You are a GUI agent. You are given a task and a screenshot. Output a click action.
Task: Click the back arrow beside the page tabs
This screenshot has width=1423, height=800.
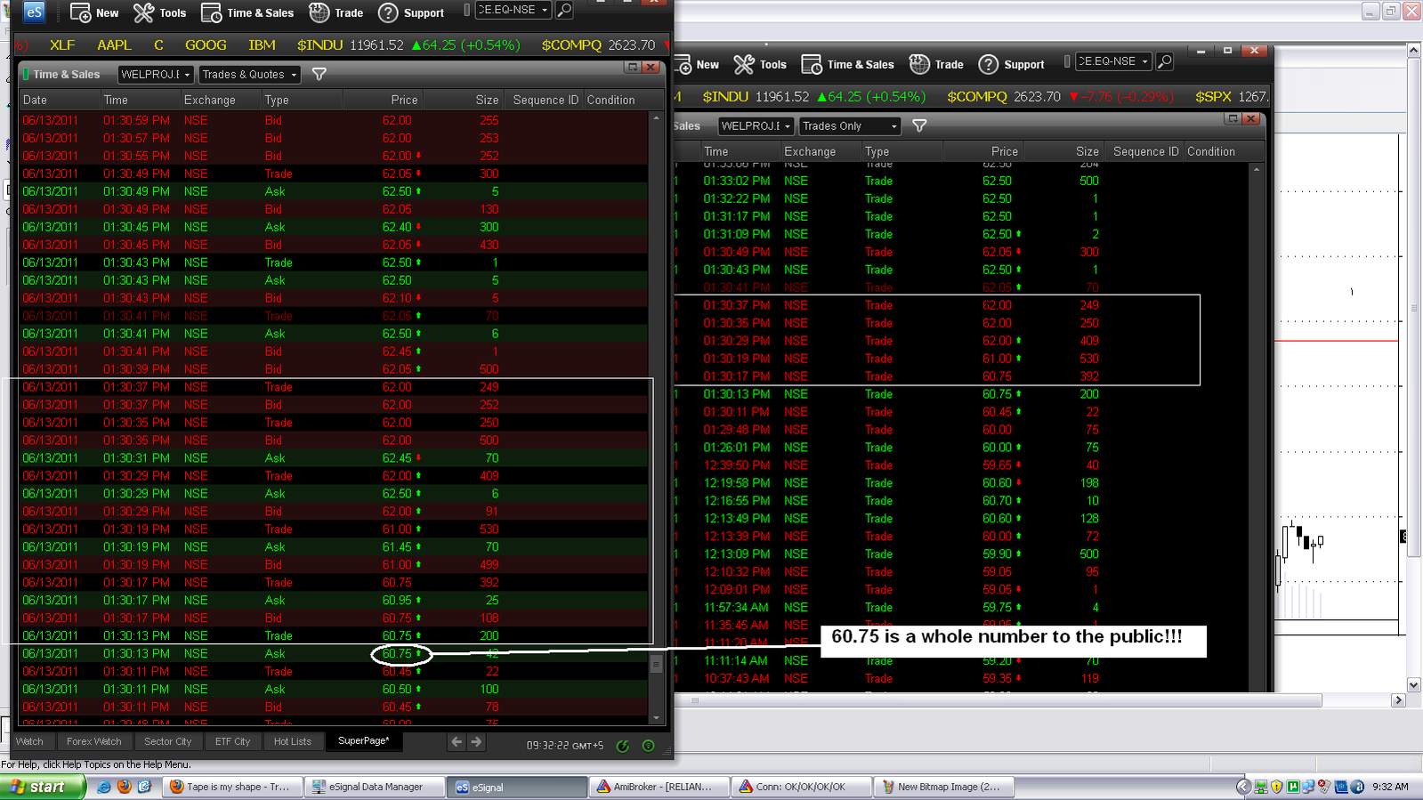coord(457,742)
